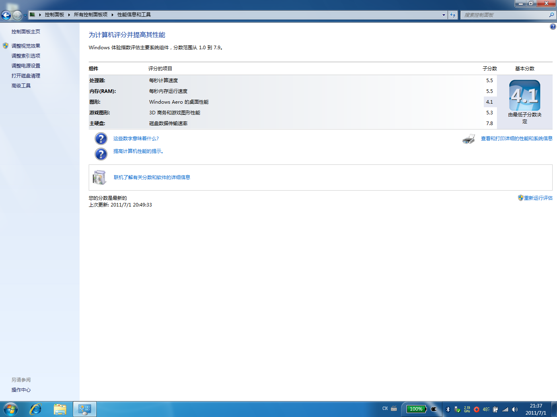Expand arrow after 控制面板 breadcrumb

[x=69, y=15]
